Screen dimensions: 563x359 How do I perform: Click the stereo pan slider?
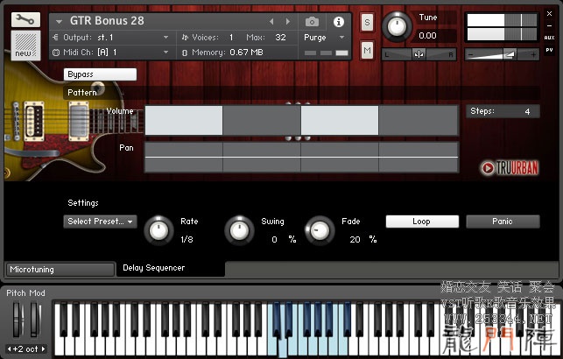419,54
